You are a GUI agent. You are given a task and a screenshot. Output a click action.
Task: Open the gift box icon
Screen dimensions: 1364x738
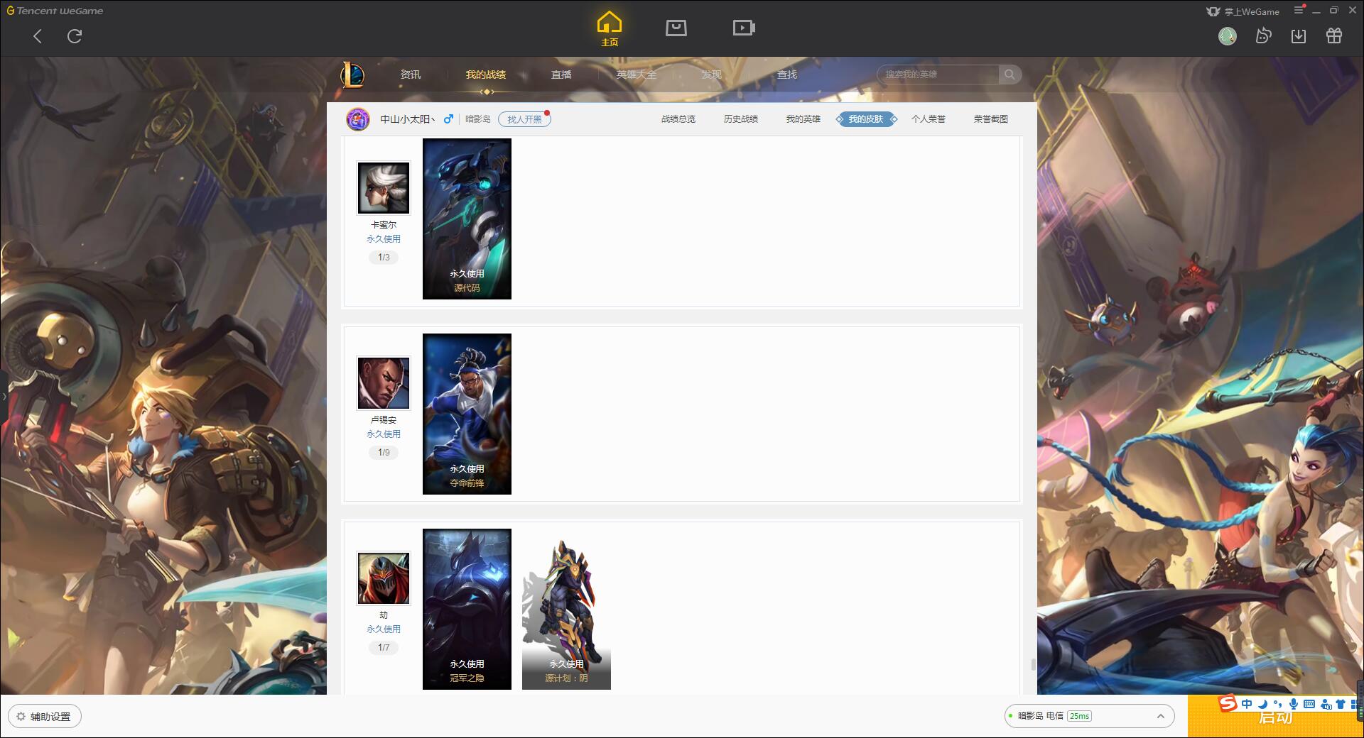[x=1334, y=35]
